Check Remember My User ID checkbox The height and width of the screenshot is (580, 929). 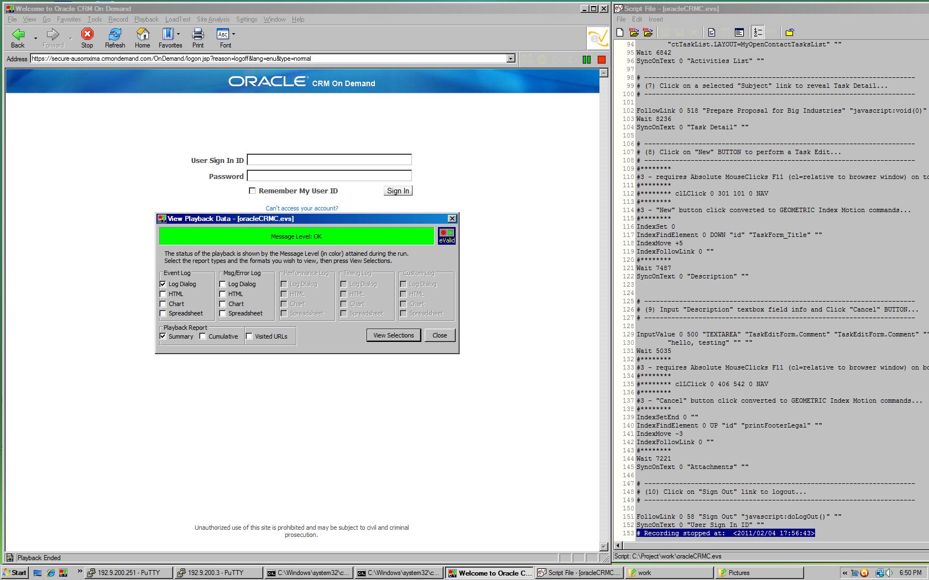252,191
